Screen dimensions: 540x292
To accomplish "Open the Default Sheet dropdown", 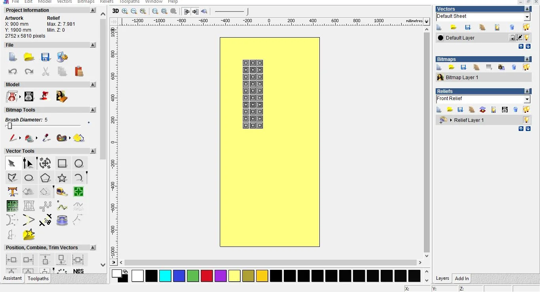I will [527, 17].
